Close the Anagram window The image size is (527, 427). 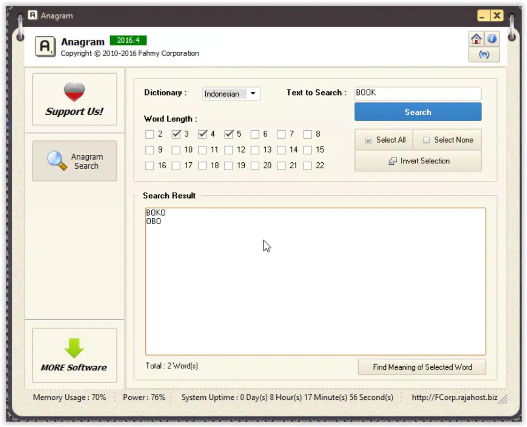[497, 15]
